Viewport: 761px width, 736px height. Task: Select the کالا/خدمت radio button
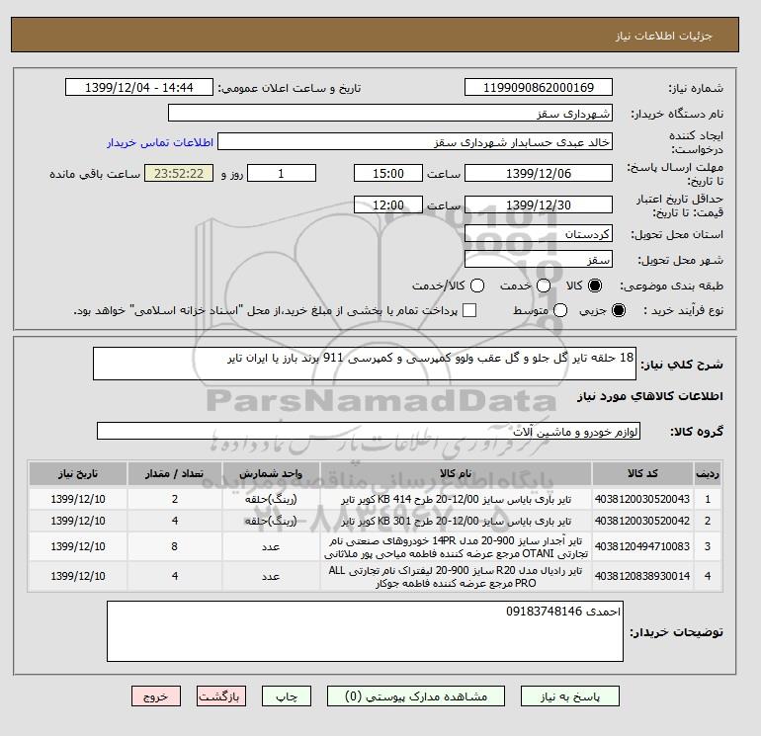pyautogui.click(x=477, y=286)
